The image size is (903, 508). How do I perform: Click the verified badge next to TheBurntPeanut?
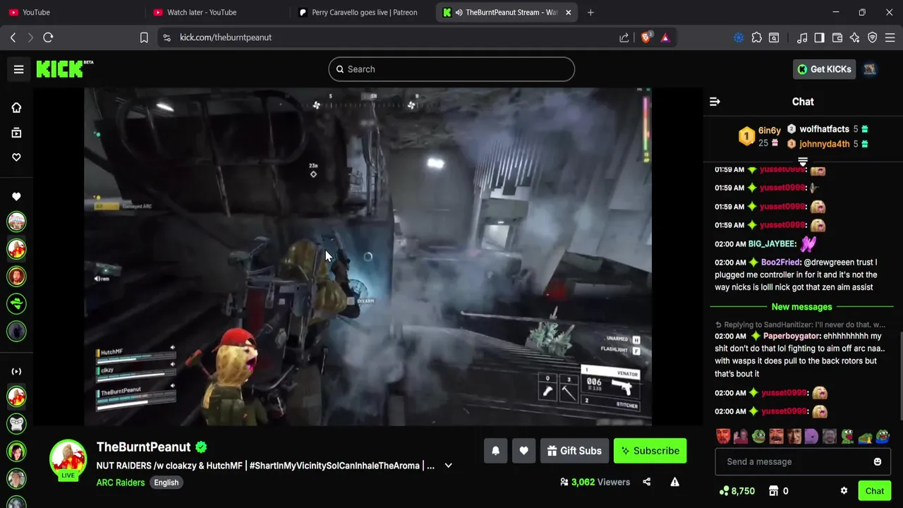201,447
